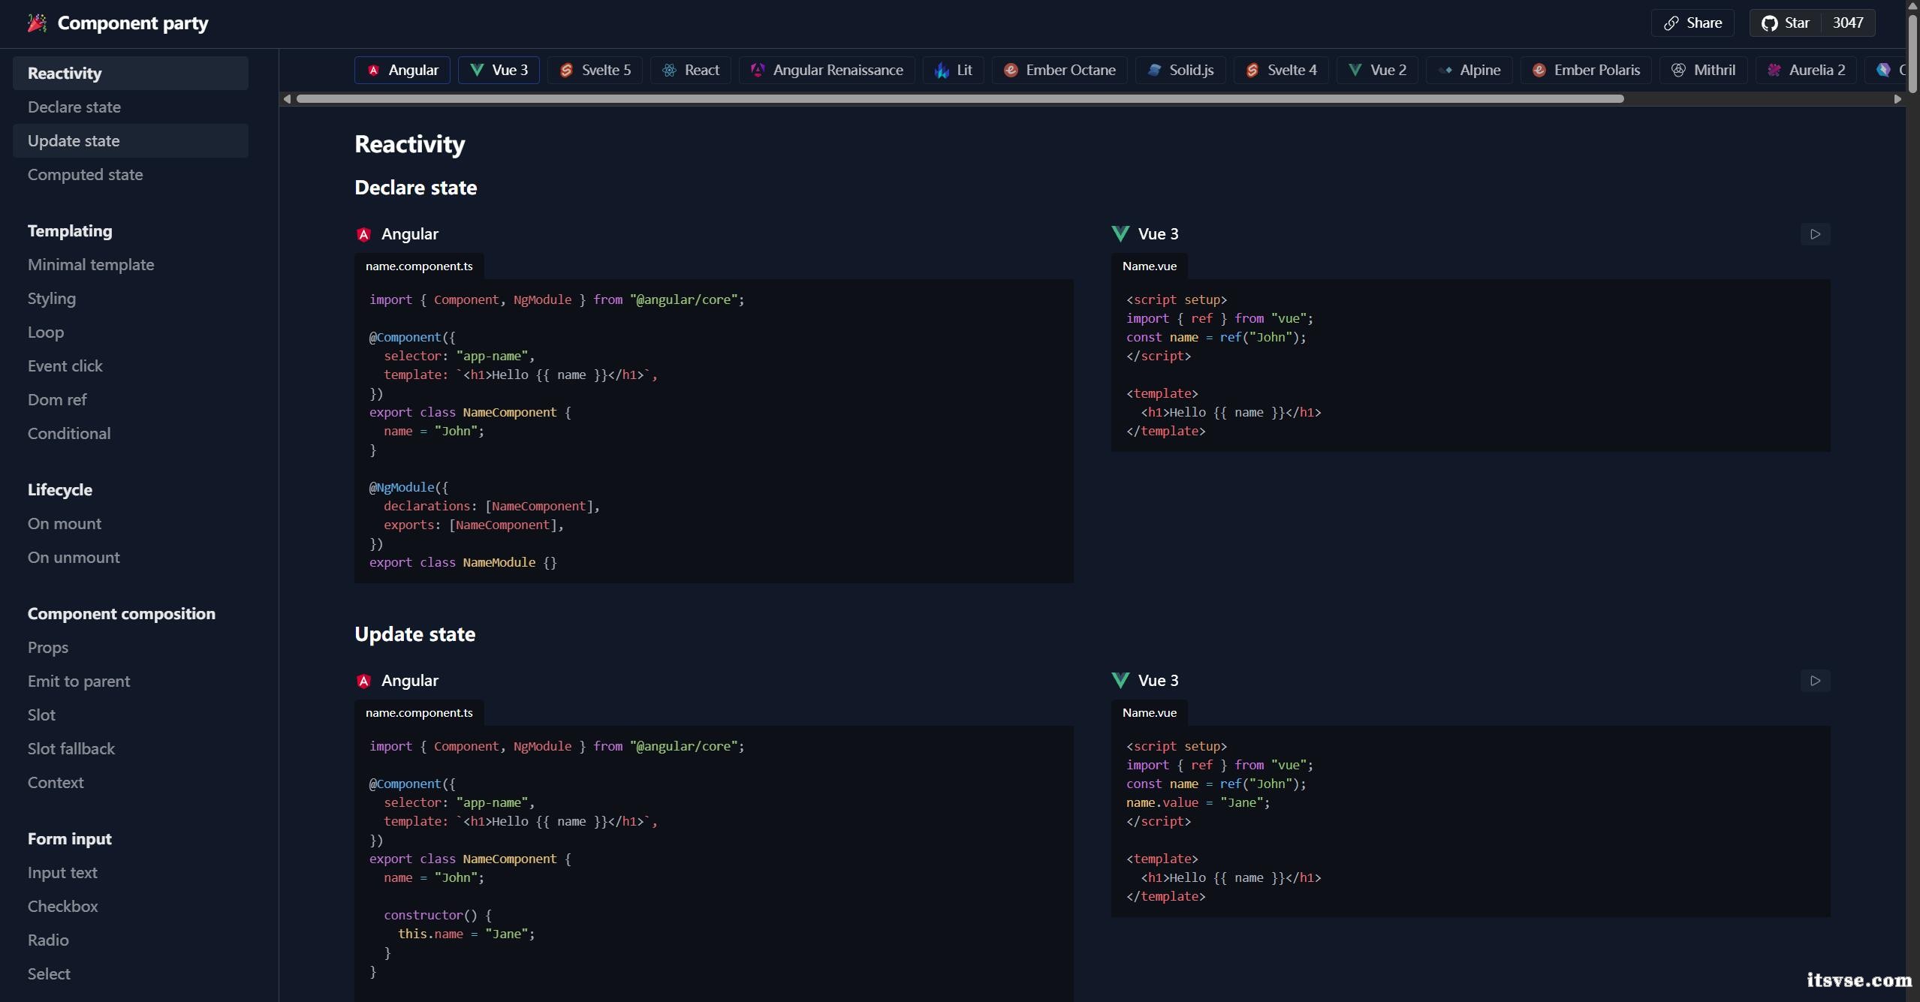Screen dimensions: 1920x1002
Task: Toggle the Svelte 5 framework filter
Action: [595, 70]
